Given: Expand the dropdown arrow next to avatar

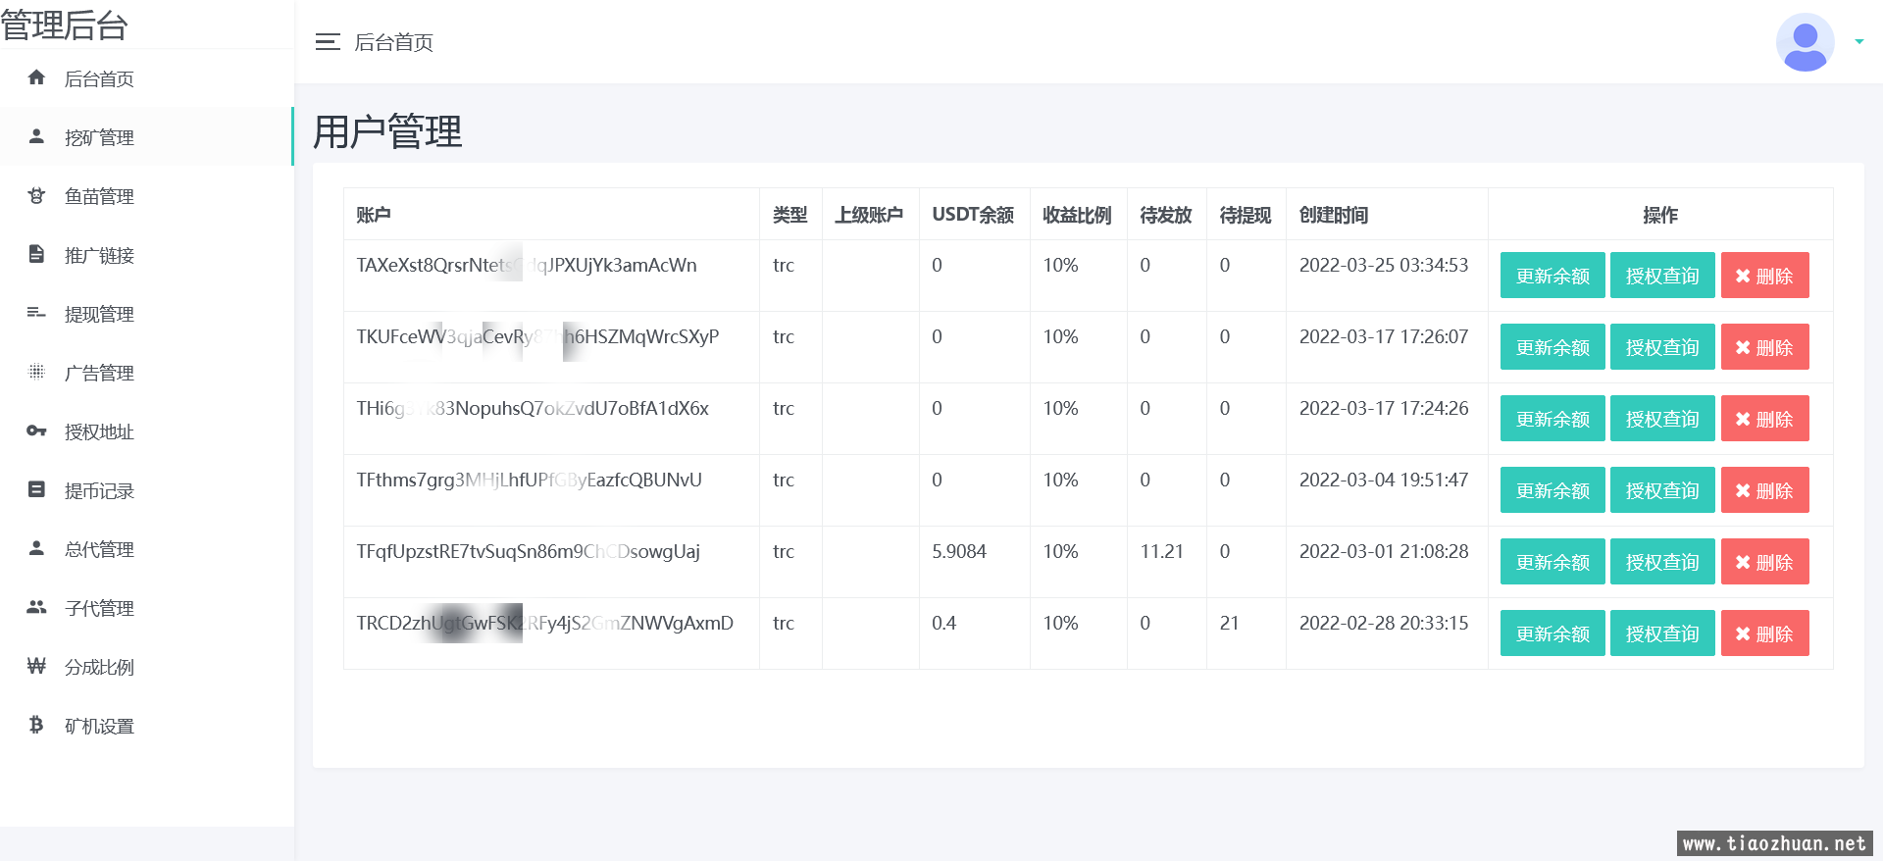Looking at the screenshot, I should pyautogui.click(x=1858, y=42).
